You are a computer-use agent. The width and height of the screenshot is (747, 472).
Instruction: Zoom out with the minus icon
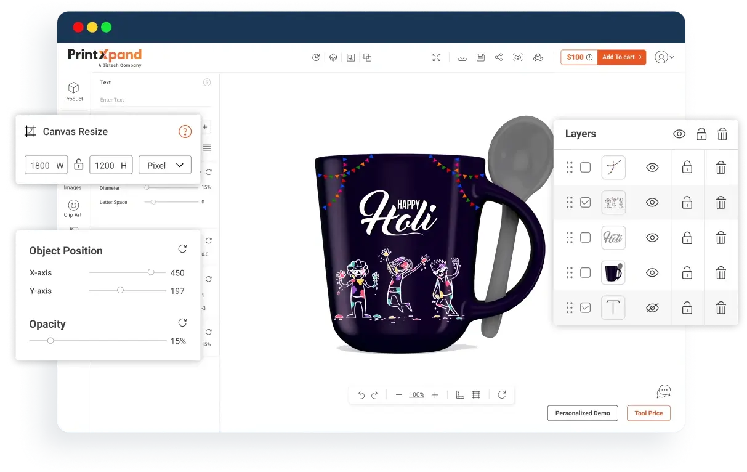(399, 395)
